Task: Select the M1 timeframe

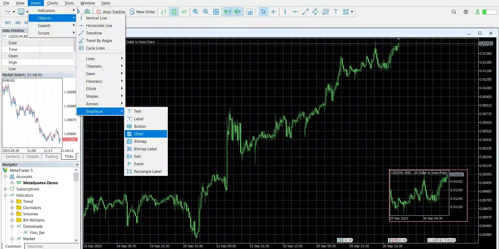Action: pos(8,23)
